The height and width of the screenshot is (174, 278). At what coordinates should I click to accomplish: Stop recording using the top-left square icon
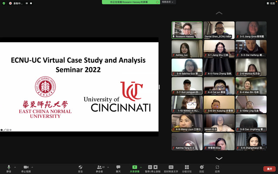(x=31, y=3)
